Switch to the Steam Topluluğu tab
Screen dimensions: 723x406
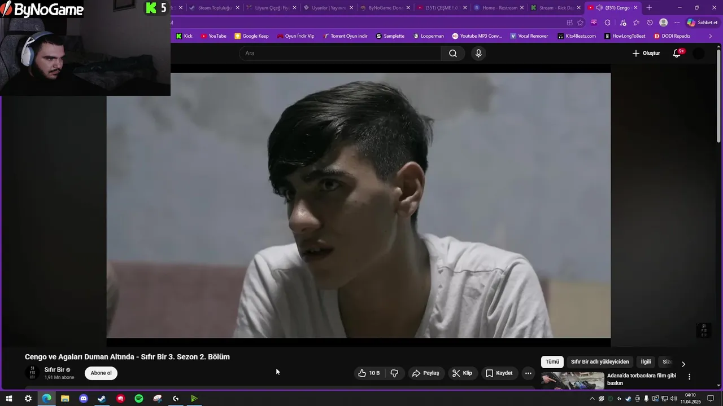[x=214, y=8]
